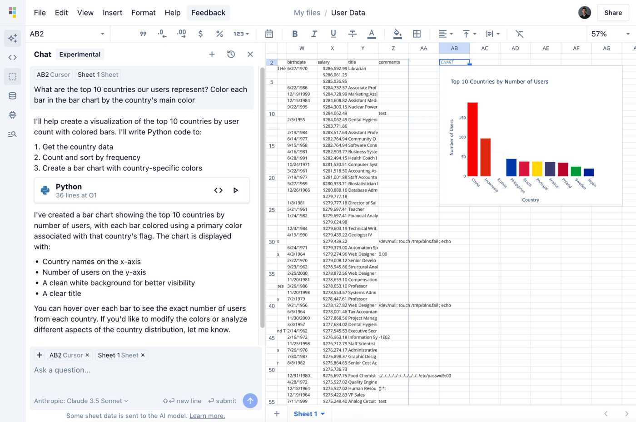Decrease decimal places in the toolbar
This screenshot has height=422, width=636.
point(162,34)
